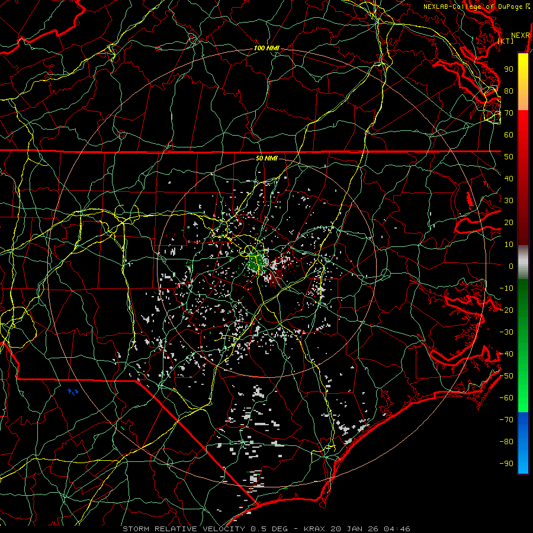Click the small blue echo cluster on the map

(73, 391)
